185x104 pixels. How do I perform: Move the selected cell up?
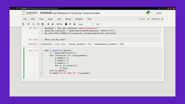(x=48, y=24)
